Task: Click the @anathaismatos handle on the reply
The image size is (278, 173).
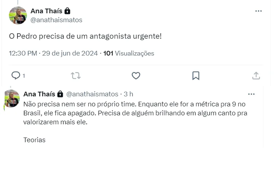Action: (92, 94)
